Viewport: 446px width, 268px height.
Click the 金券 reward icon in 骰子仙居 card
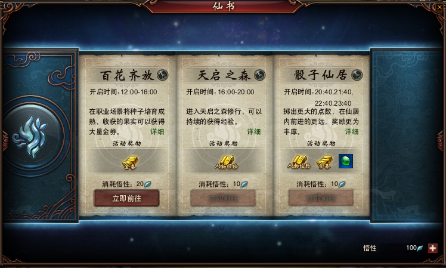click(x=324, y=162)
